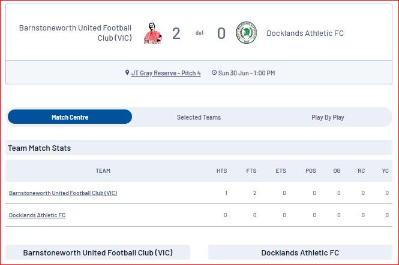
Task: Click the Barnstoneworth United club logo
Action: (152, 33)
